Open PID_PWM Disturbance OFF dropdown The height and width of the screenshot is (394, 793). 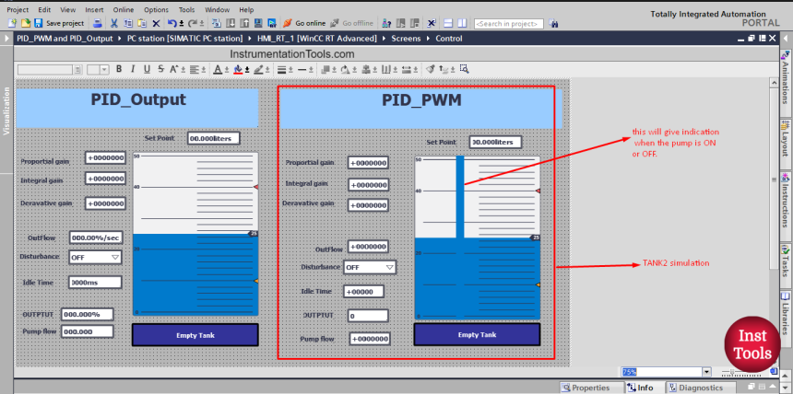point(370,267)
